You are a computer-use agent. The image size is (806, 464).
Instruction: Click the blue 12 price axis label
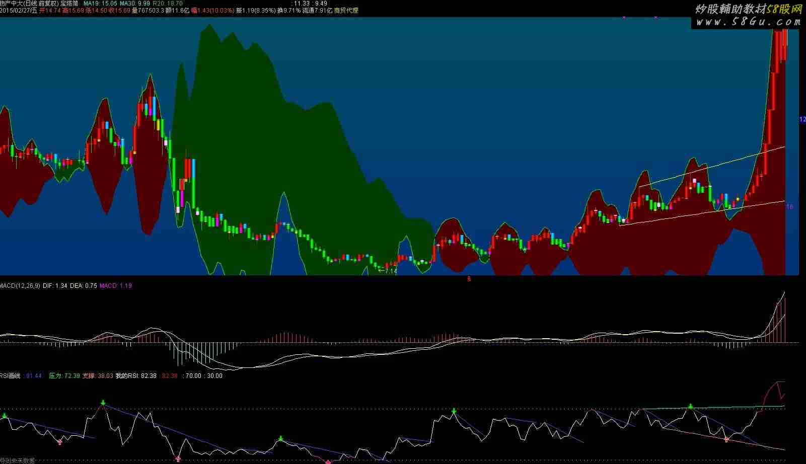pos(802,119)
